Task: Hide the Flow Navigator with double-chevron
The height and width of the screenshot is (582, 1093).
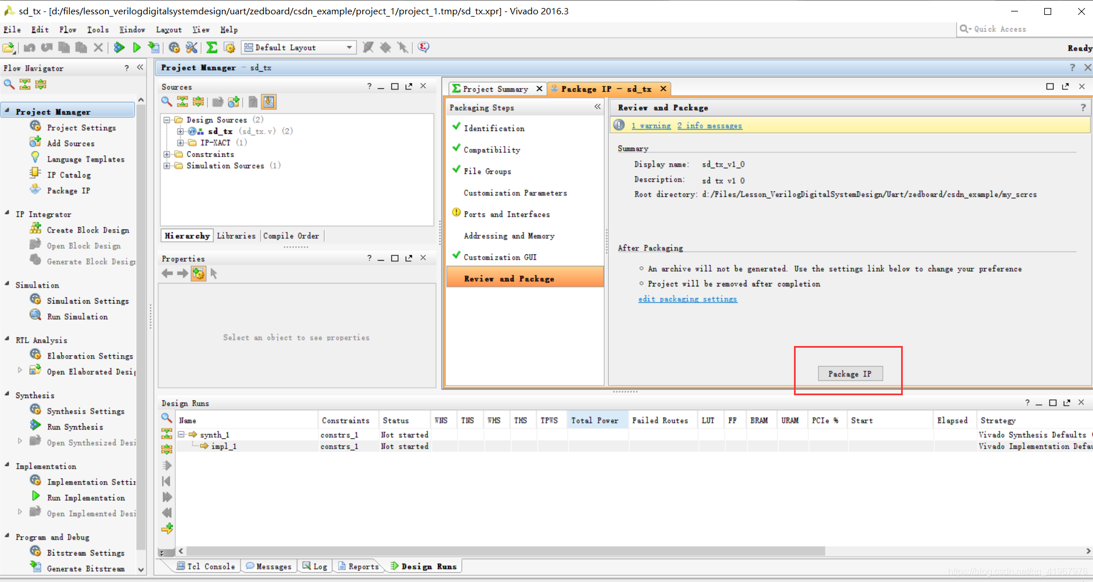Action: click(x=140, y=68)
